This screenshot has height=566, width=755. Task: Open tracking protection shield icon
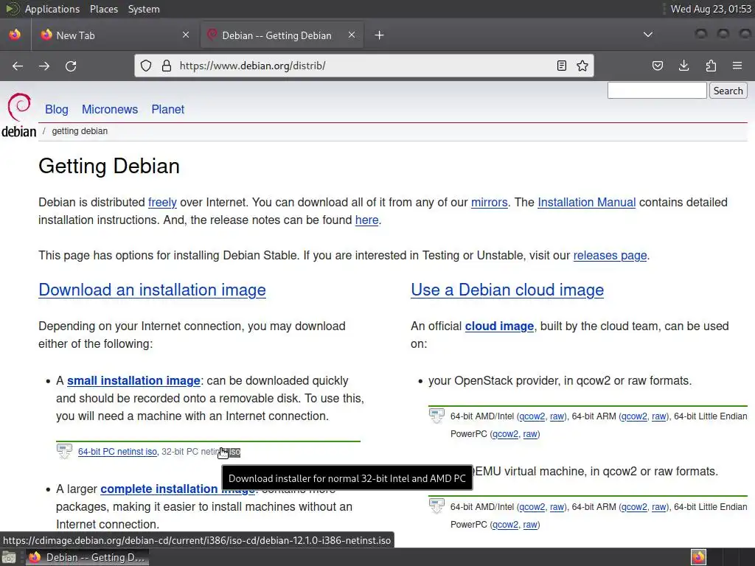[146, 66]
